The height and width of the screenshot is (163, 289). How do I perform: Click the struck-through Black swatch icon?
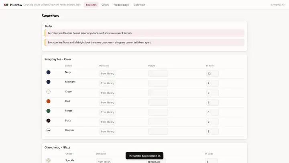(48, 121)
